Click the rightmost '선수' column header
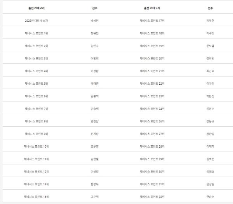233x204 pixels. [x=210, y=8]
